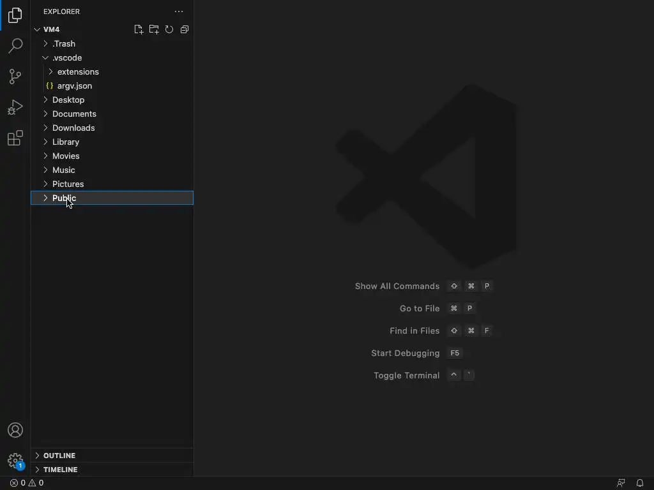Viewport: 654px width, 490px height.
Task: Select the Pictures folder label
Action: (68, 184)
